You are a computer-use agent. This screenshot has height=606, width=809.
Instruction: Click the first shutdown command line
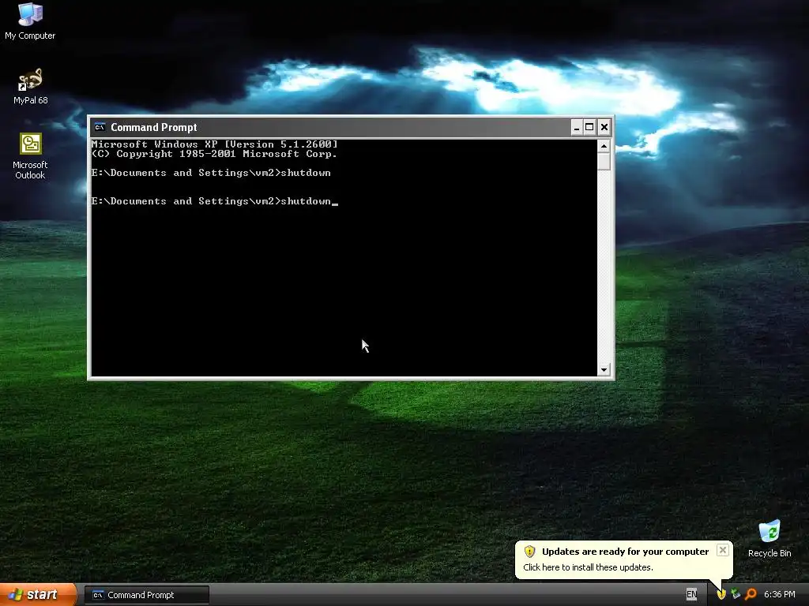pos(211,173)
